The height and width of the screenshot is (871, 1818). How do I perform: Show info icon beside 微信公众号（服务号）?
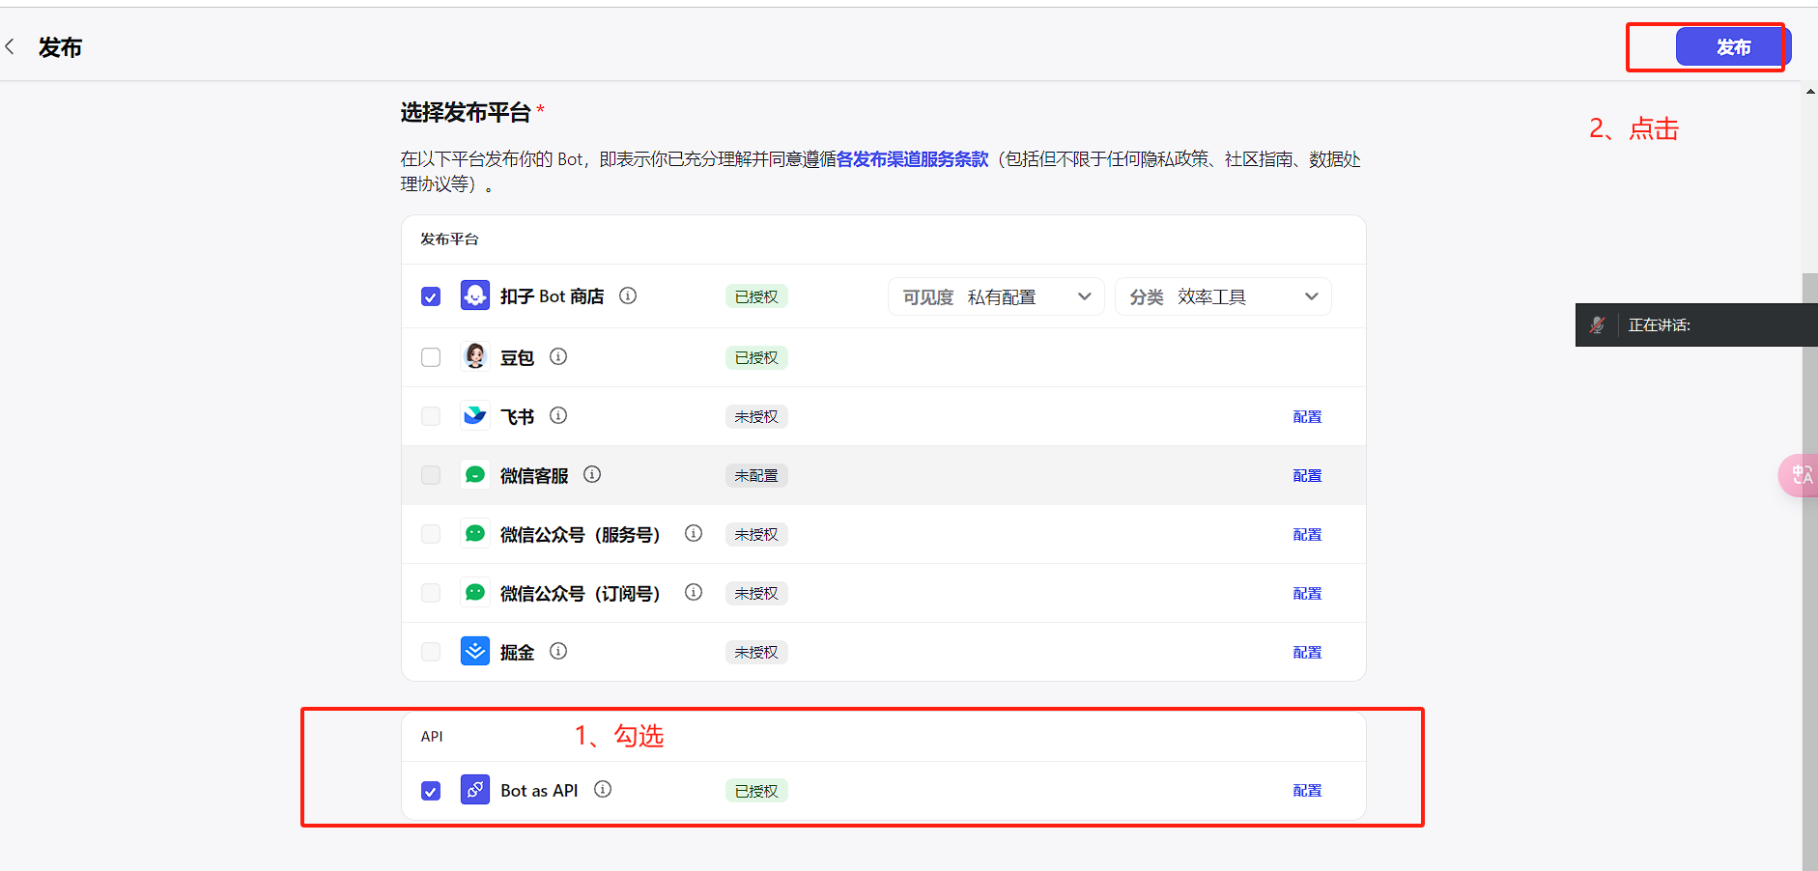click(694, 533)
